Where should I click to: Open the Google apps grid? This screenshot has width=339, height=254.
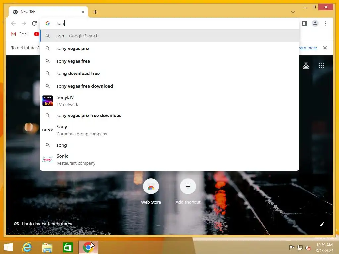pyautogui.click(x=322, y=66)
